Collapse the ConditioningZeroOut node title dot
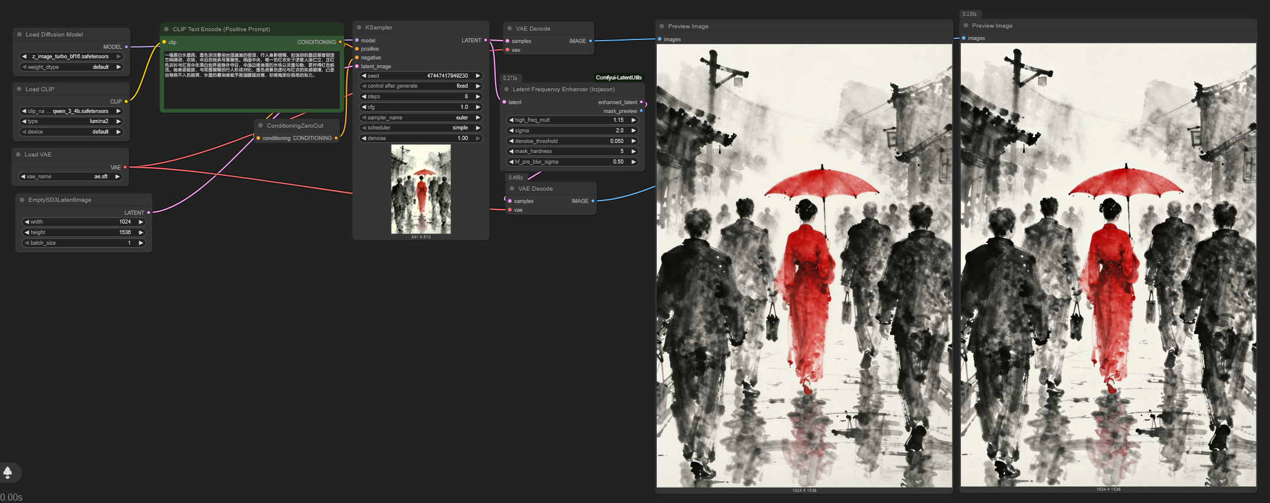This screenshot has height=503, width=1270. [x=260, y=126]
